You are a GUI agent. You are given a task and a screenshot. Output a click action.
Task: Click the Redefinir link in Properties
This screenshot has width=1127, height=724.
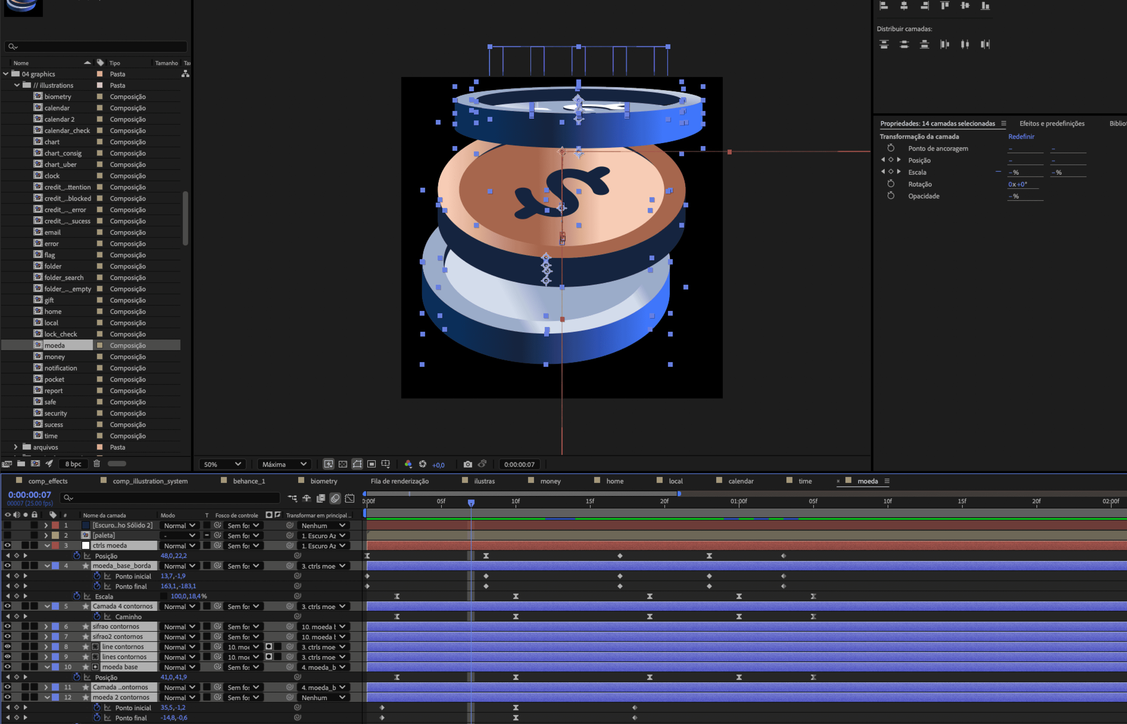pos(1021,136)
